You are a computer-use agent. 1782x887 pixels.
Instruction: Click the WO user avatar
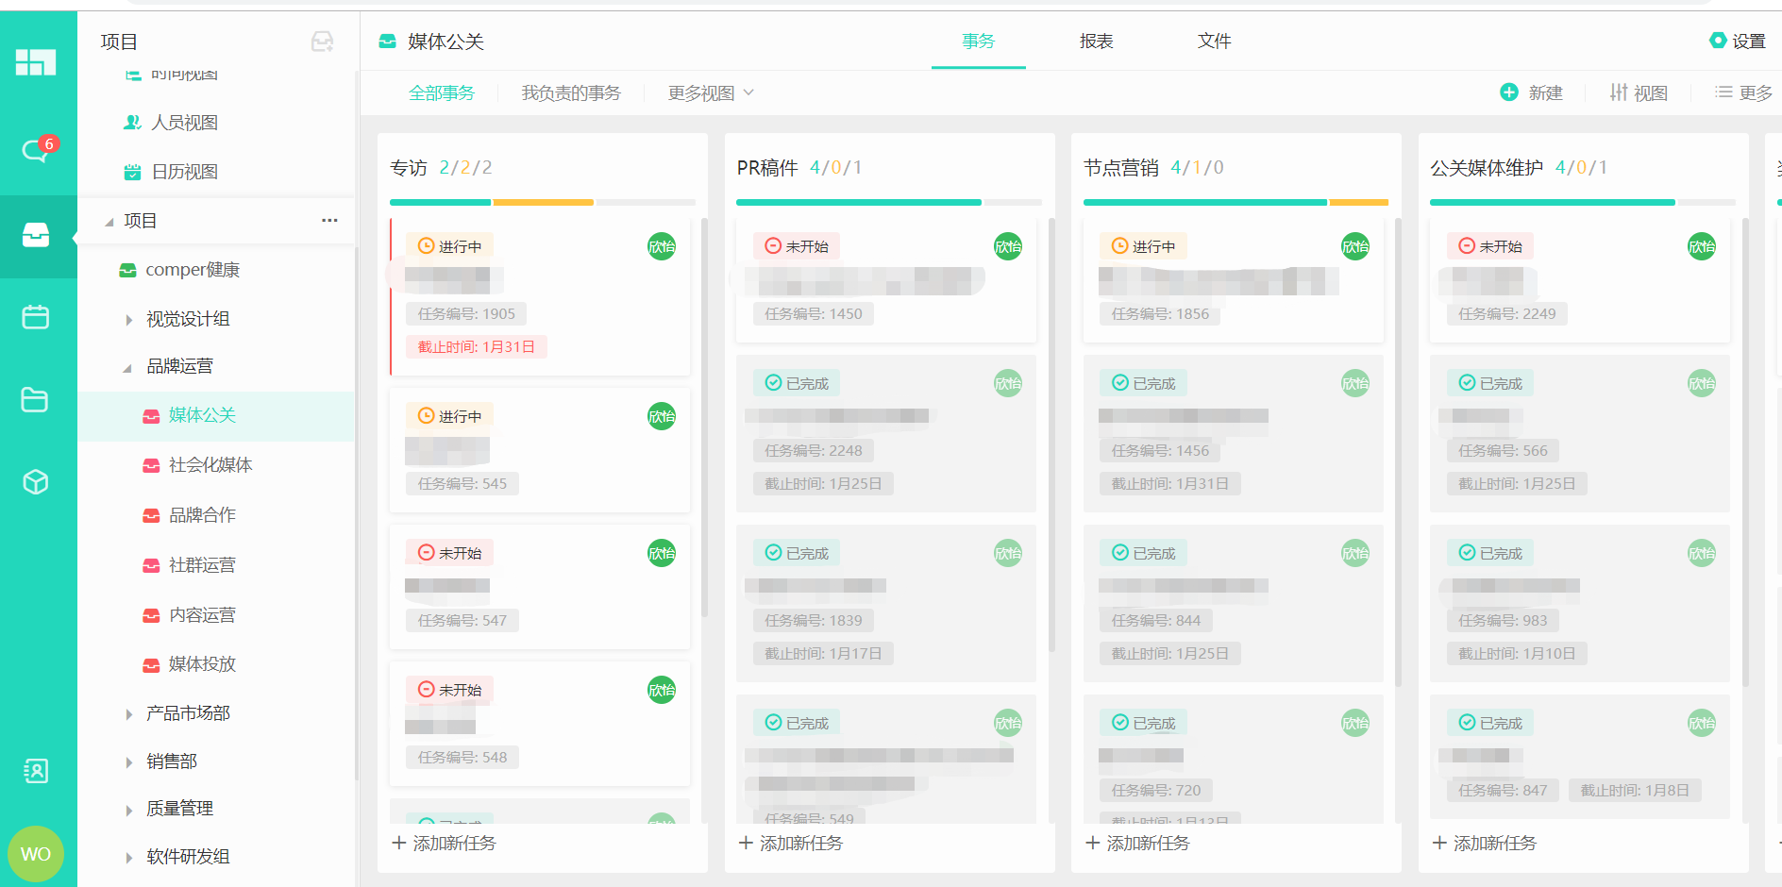point(36,854)
